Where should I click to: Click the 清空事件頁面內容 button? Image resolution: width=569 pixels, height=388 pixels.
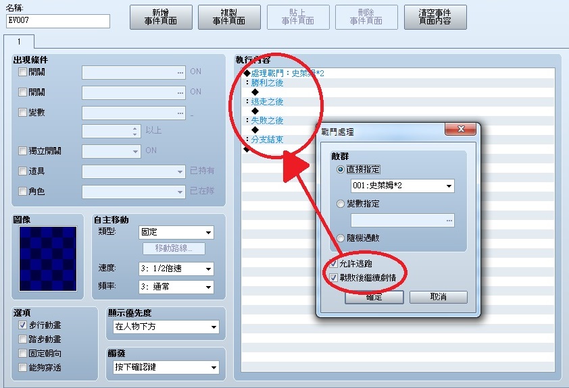point(435,17)
